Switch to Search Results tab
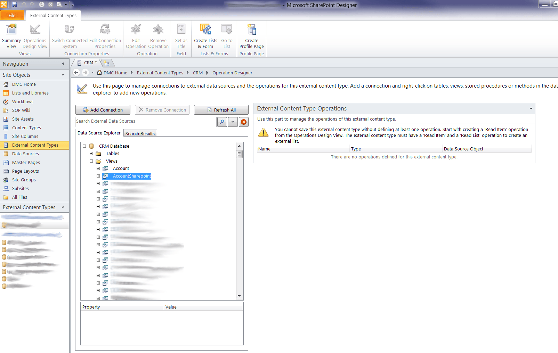Viewport: 558px width, 353px height. coord(140,133)
